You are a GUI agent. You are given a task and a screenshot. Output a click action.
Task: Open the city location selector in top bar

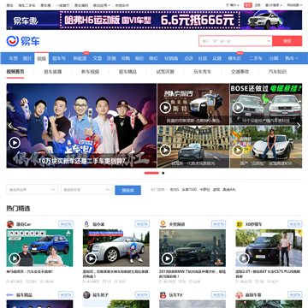point(233,5)
